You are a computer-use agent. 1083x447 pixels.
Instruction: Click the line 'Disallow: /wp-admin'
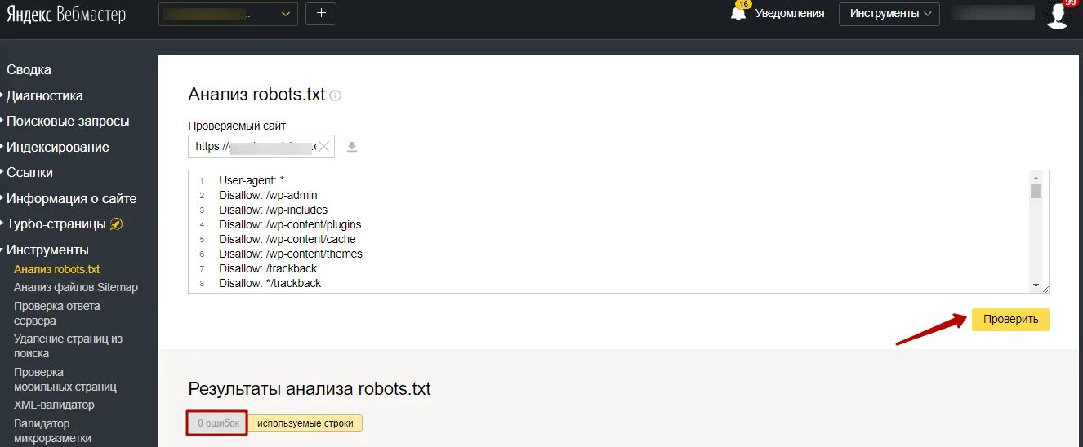pyautogui.click(x=268, y=195)
